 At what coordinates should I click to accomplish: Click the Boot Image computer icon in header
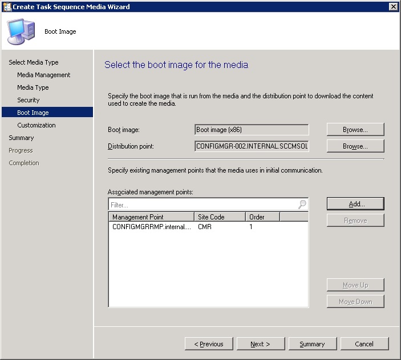tap(21, 31)
